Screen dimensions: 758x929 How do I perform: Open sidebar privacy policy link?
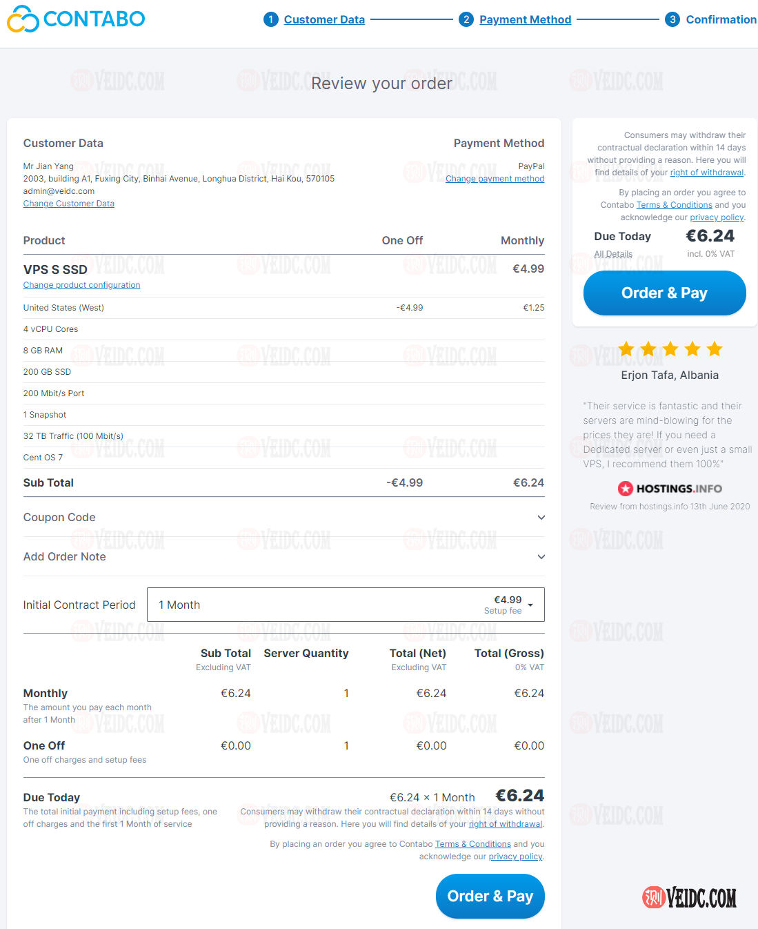point(717,217)
